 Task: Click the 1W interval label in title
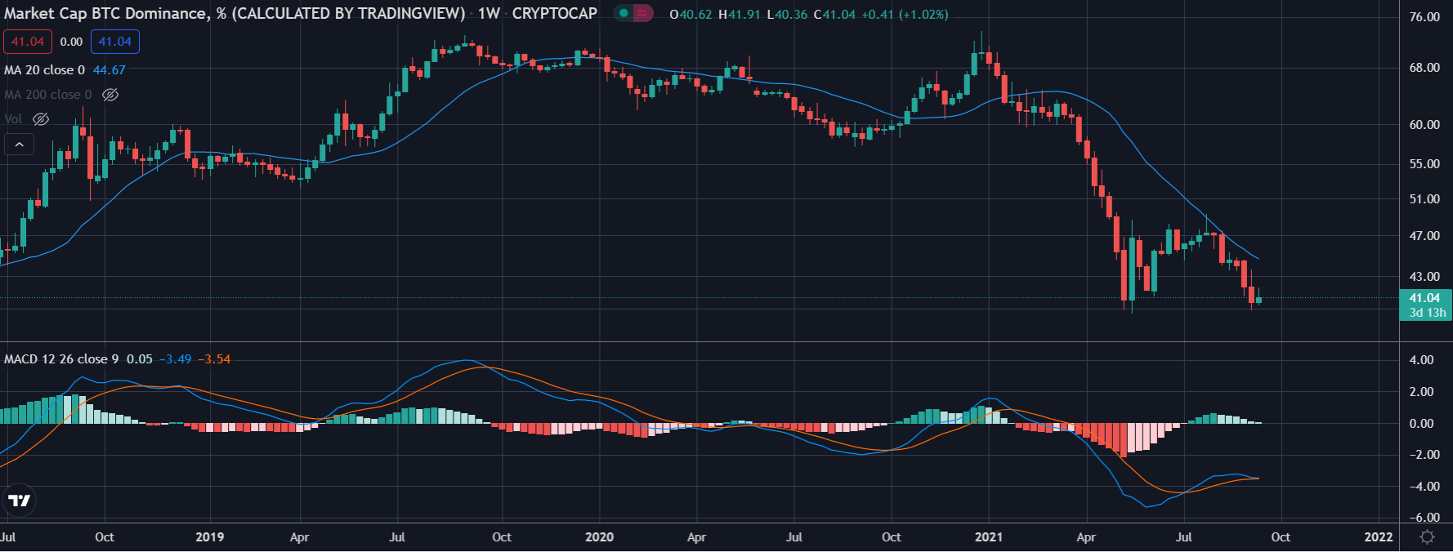tap(489, 14)
